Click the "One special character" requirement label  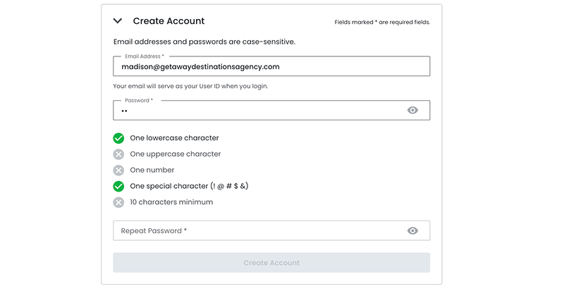tap(189, 187)
